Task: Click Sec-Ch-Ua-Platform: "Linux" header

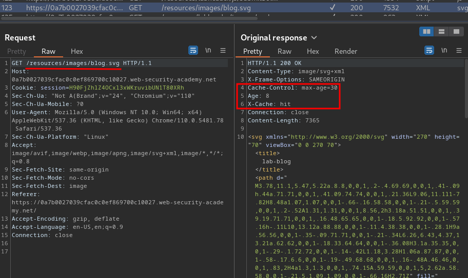Action: (x=60, y=137)
